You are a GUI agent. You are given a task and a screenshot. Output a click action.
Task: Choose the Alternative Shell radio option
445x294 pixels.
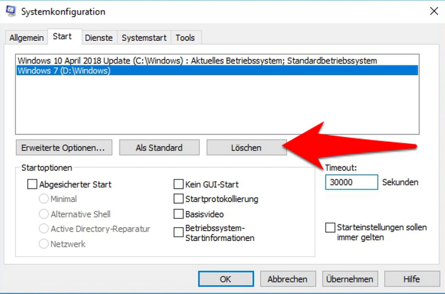[44, 214]
